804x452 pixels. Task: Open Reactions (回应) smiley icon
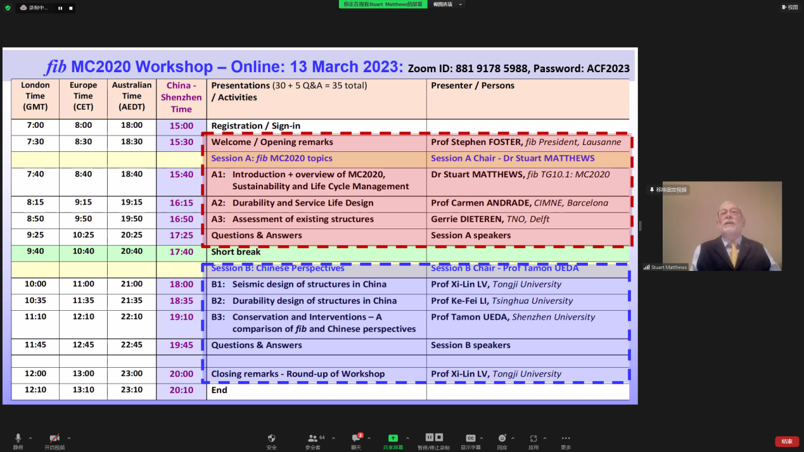(x=502, y=438)
